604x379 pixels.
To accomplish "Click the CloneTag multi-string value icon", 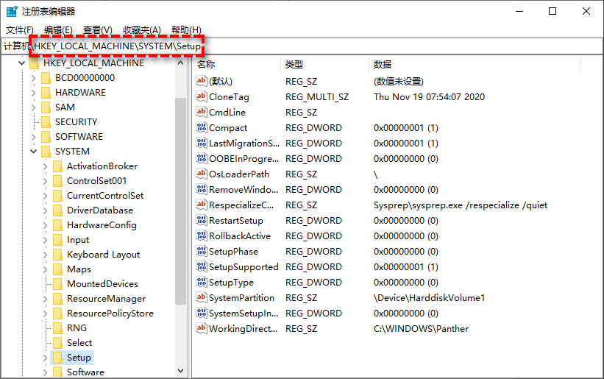I will (202, 97).
